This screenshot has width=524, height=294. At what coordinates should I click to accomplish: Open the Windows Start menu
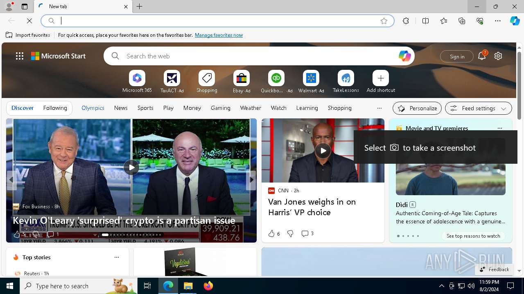point(10,286)
